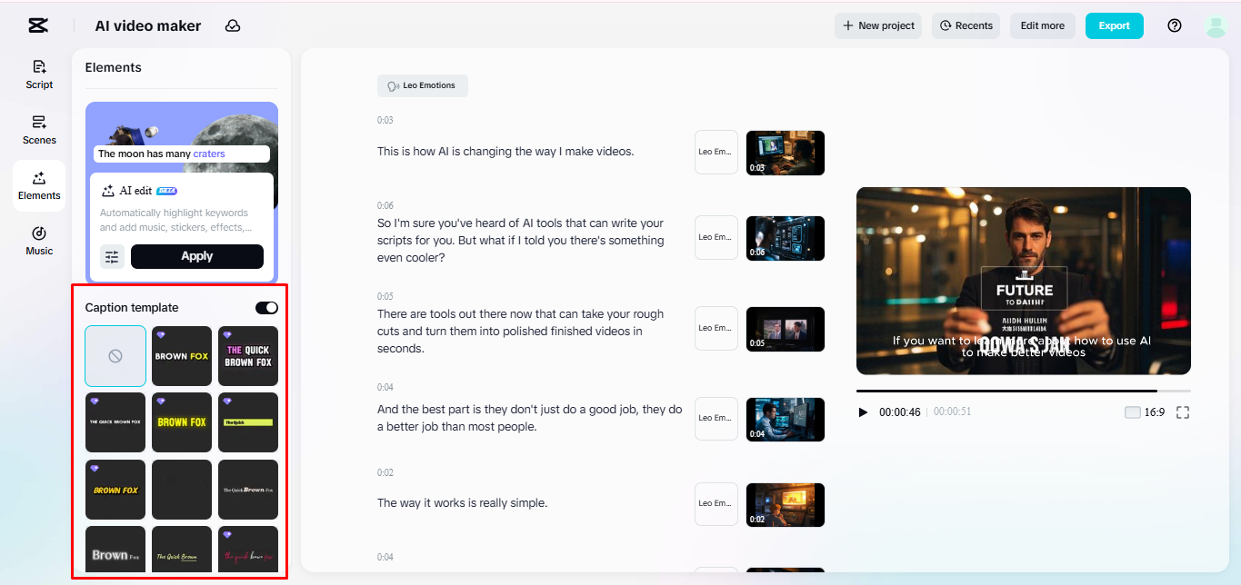Image resolution: width=1241 pixels, height=585 pixels.
Task: Choose bold yellow BROWN FOX template
Action: 182,422
